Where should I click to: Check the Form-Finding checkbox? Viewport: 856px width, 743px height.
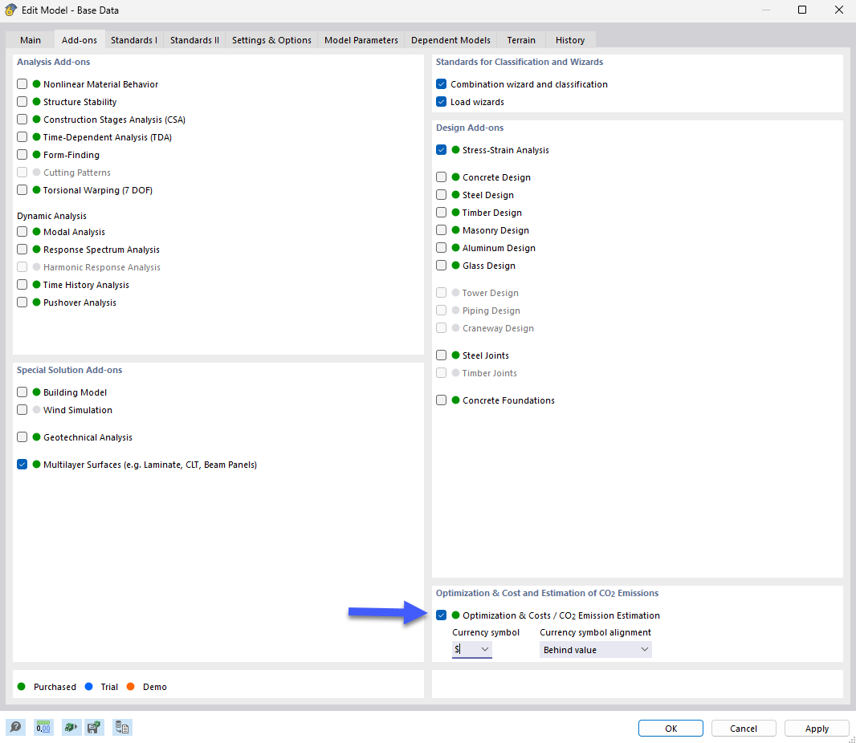22,154
